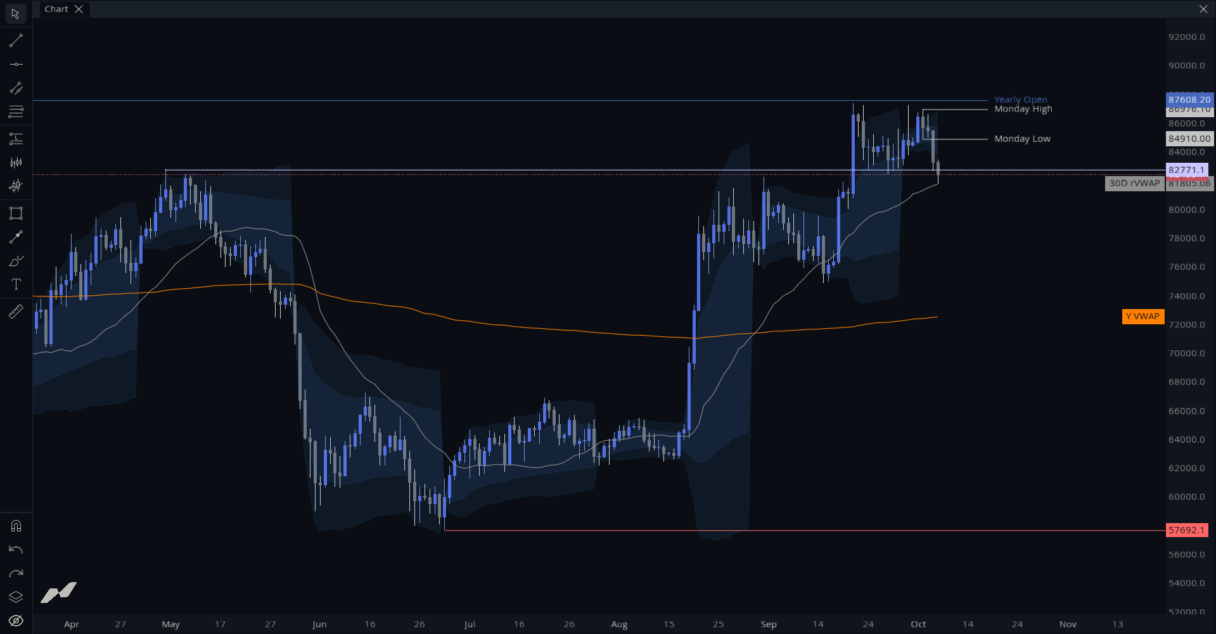Pick the polyline path drawing tool
The image size is (1216, 634).
(16, 88)
